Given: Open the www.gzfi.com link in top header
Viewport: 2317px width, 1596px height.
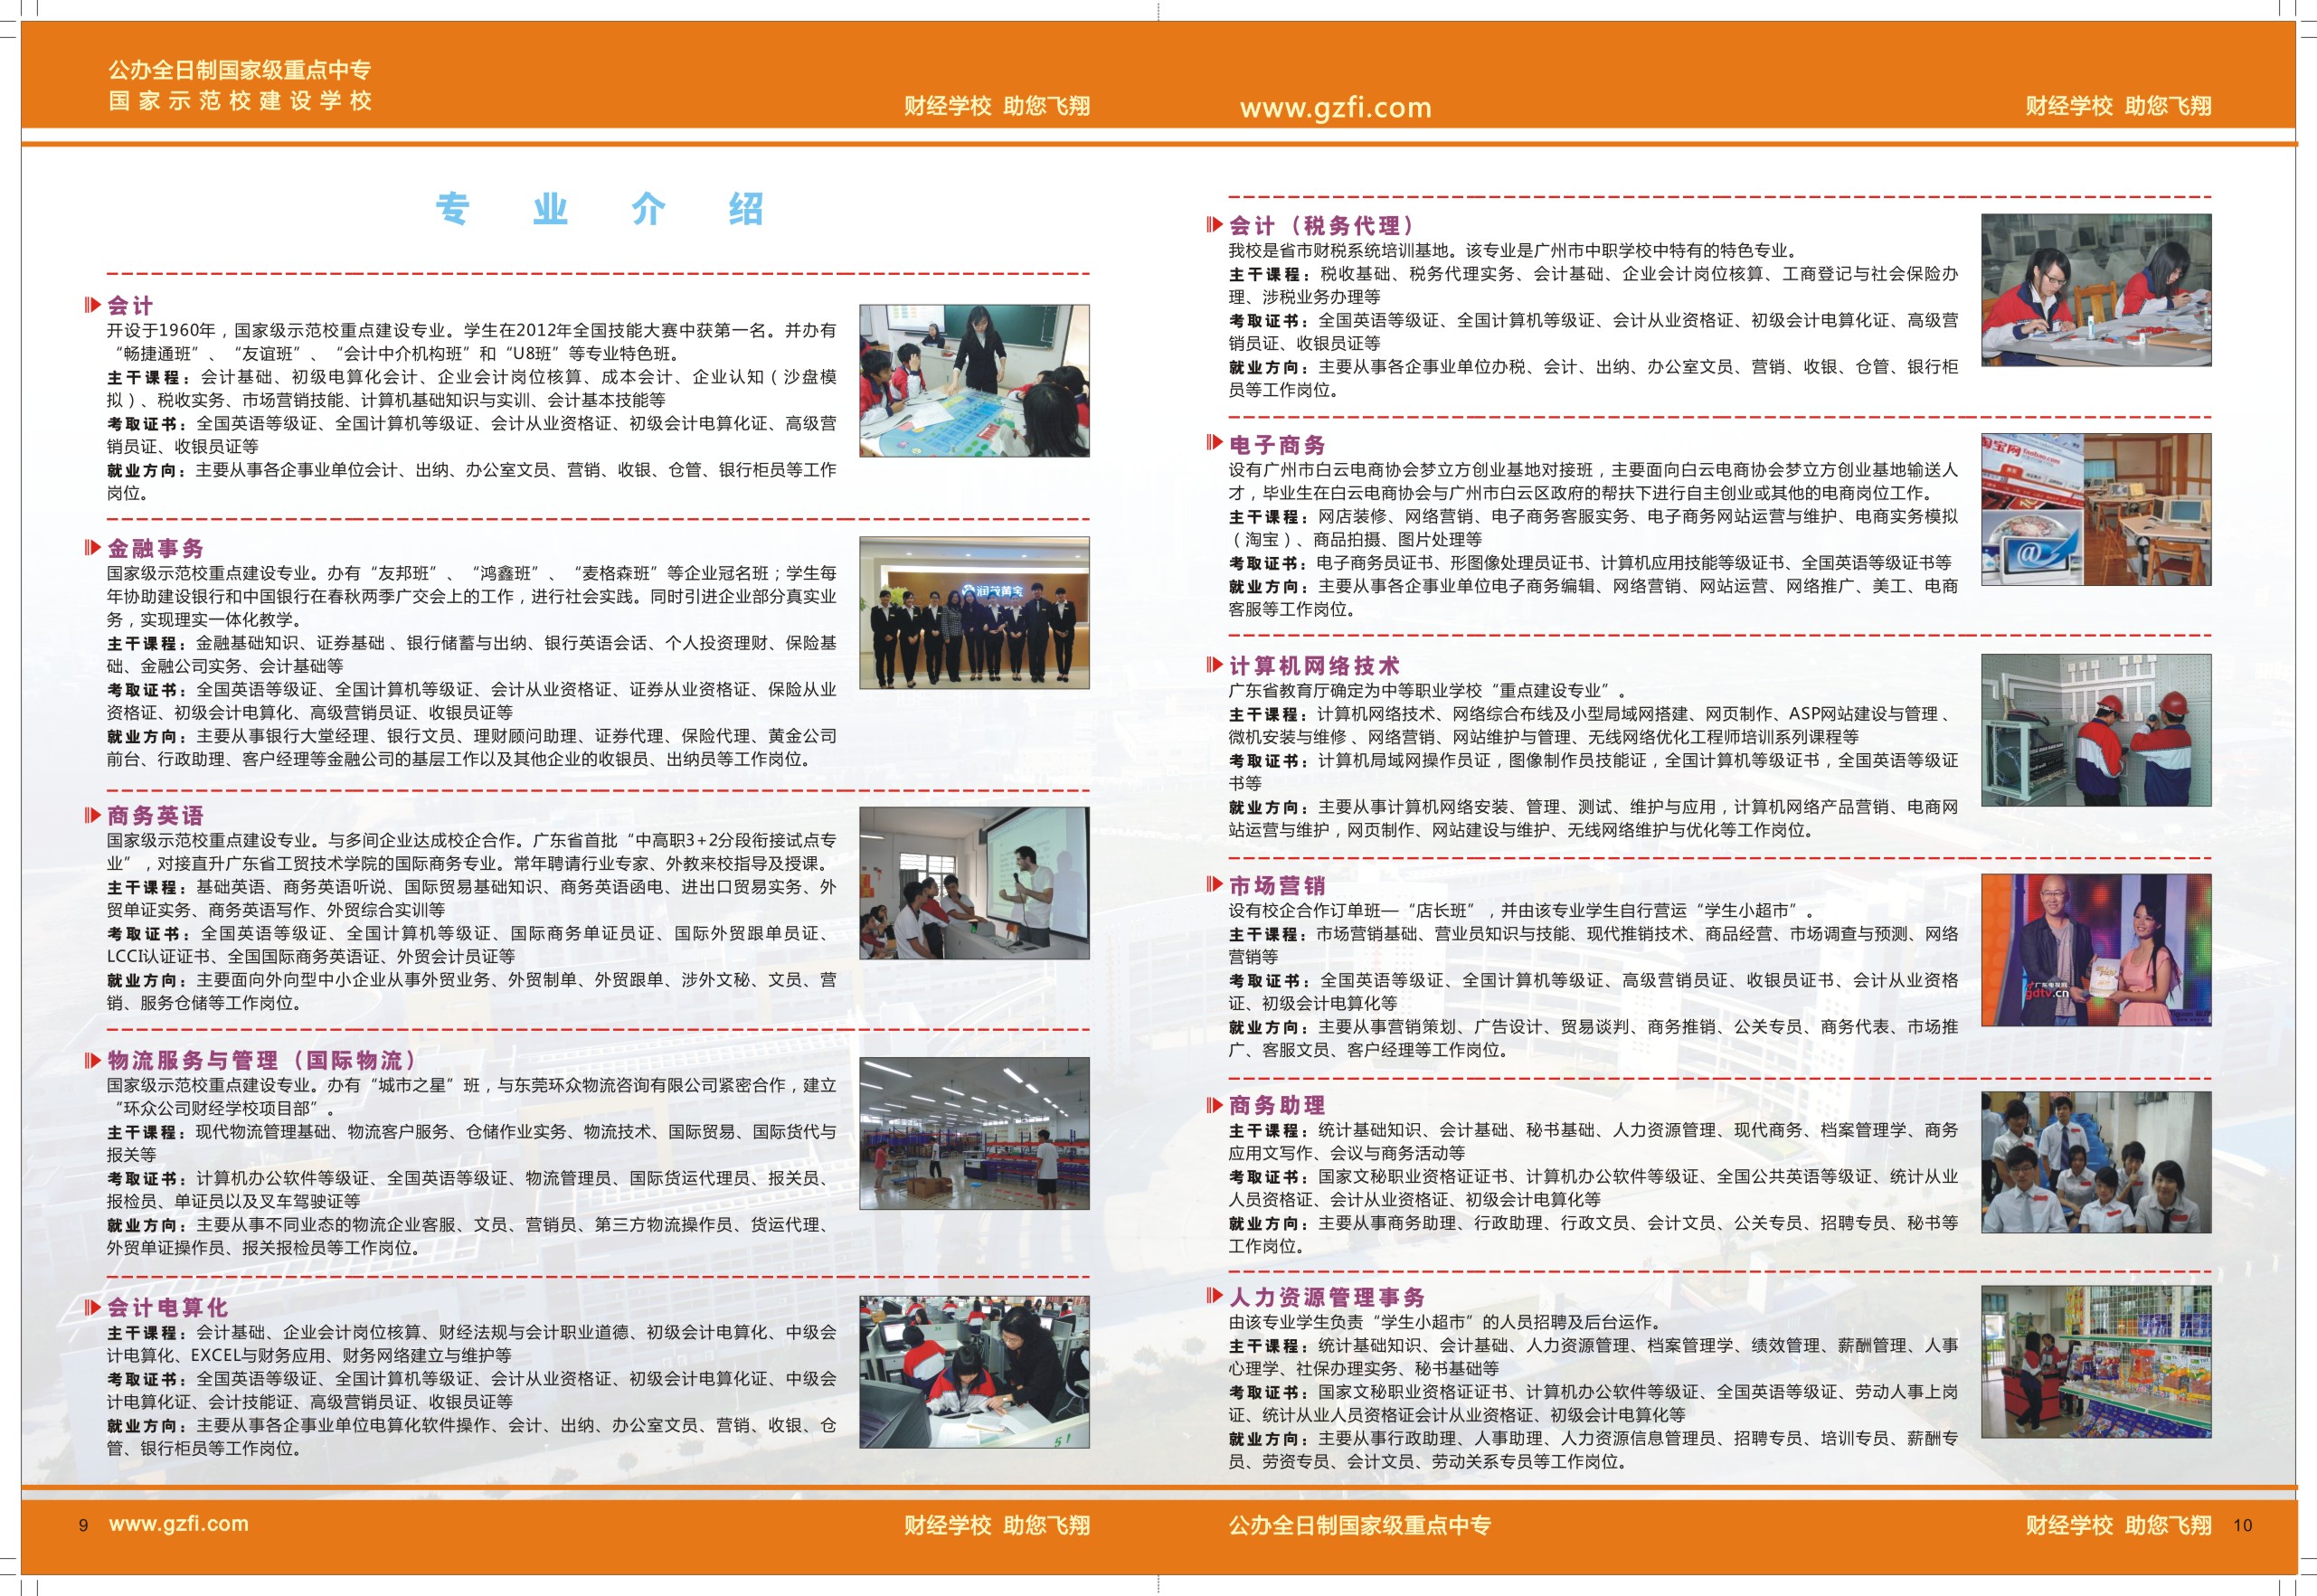Looking at the screenshot, I should (x=1336, y=107).
